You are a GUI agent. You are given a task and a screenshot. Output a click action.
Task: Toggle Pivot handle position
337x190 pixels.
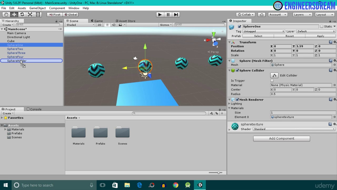(x=54, y=15)
